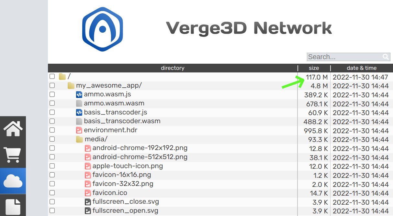Open the root / directory link
Screen dimensions: 393x216
coord(69,77)
